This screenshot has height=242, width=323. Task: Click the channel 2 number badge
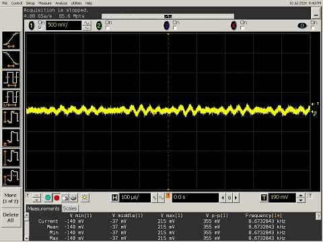[x=99, y=26]
